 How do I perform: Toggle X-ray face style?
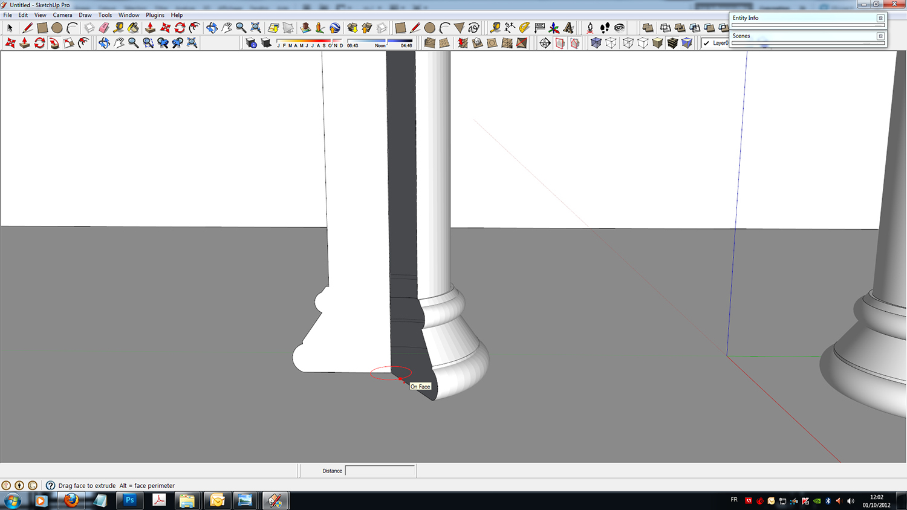coord(596,43)
